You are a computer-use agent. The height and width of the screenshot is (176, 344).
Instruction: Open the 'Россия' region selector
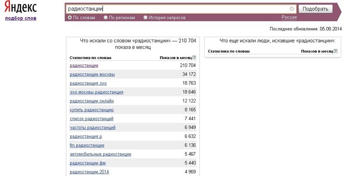[289, 17]
